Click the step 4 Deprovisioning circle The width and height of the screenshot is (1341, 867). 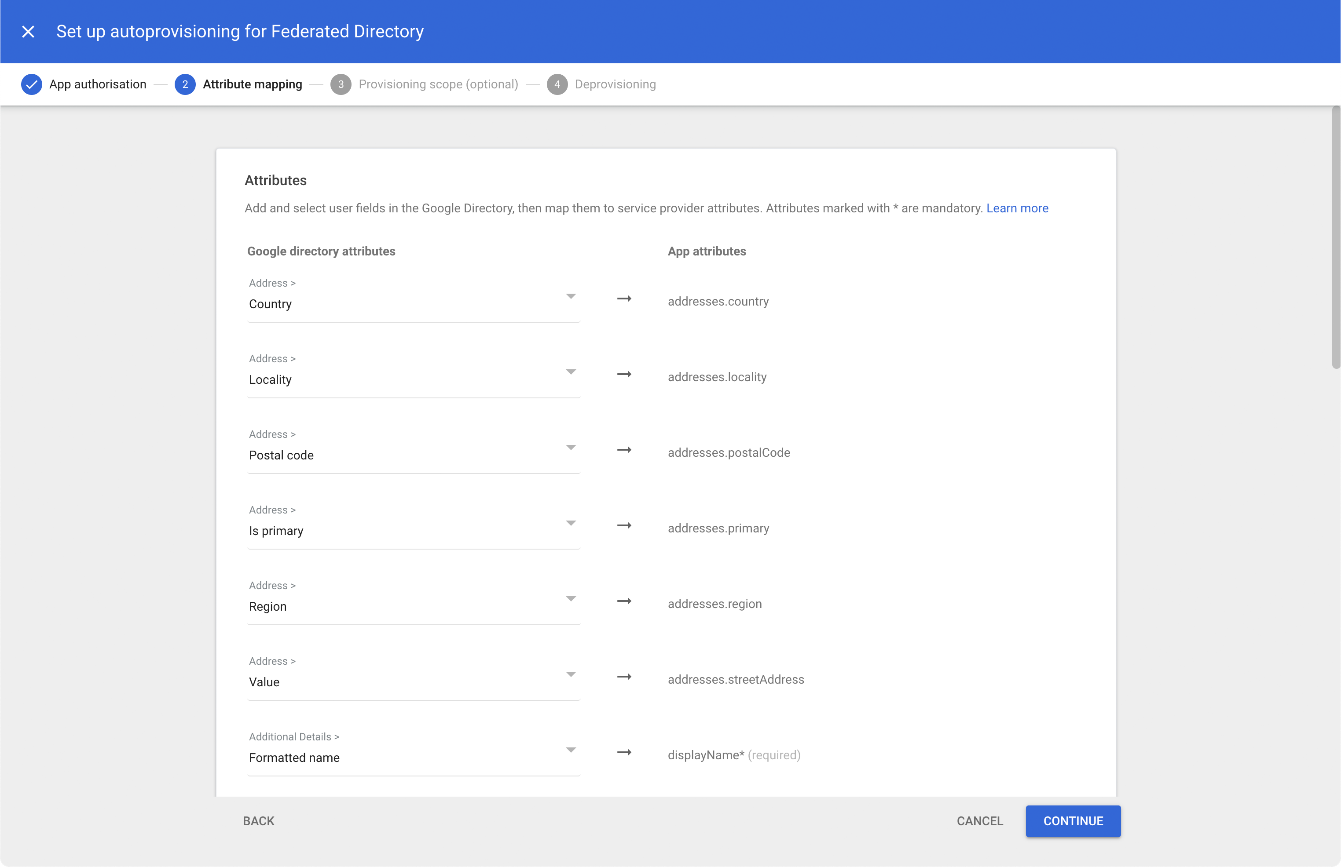pyautogui.click(x=557, y=84)
